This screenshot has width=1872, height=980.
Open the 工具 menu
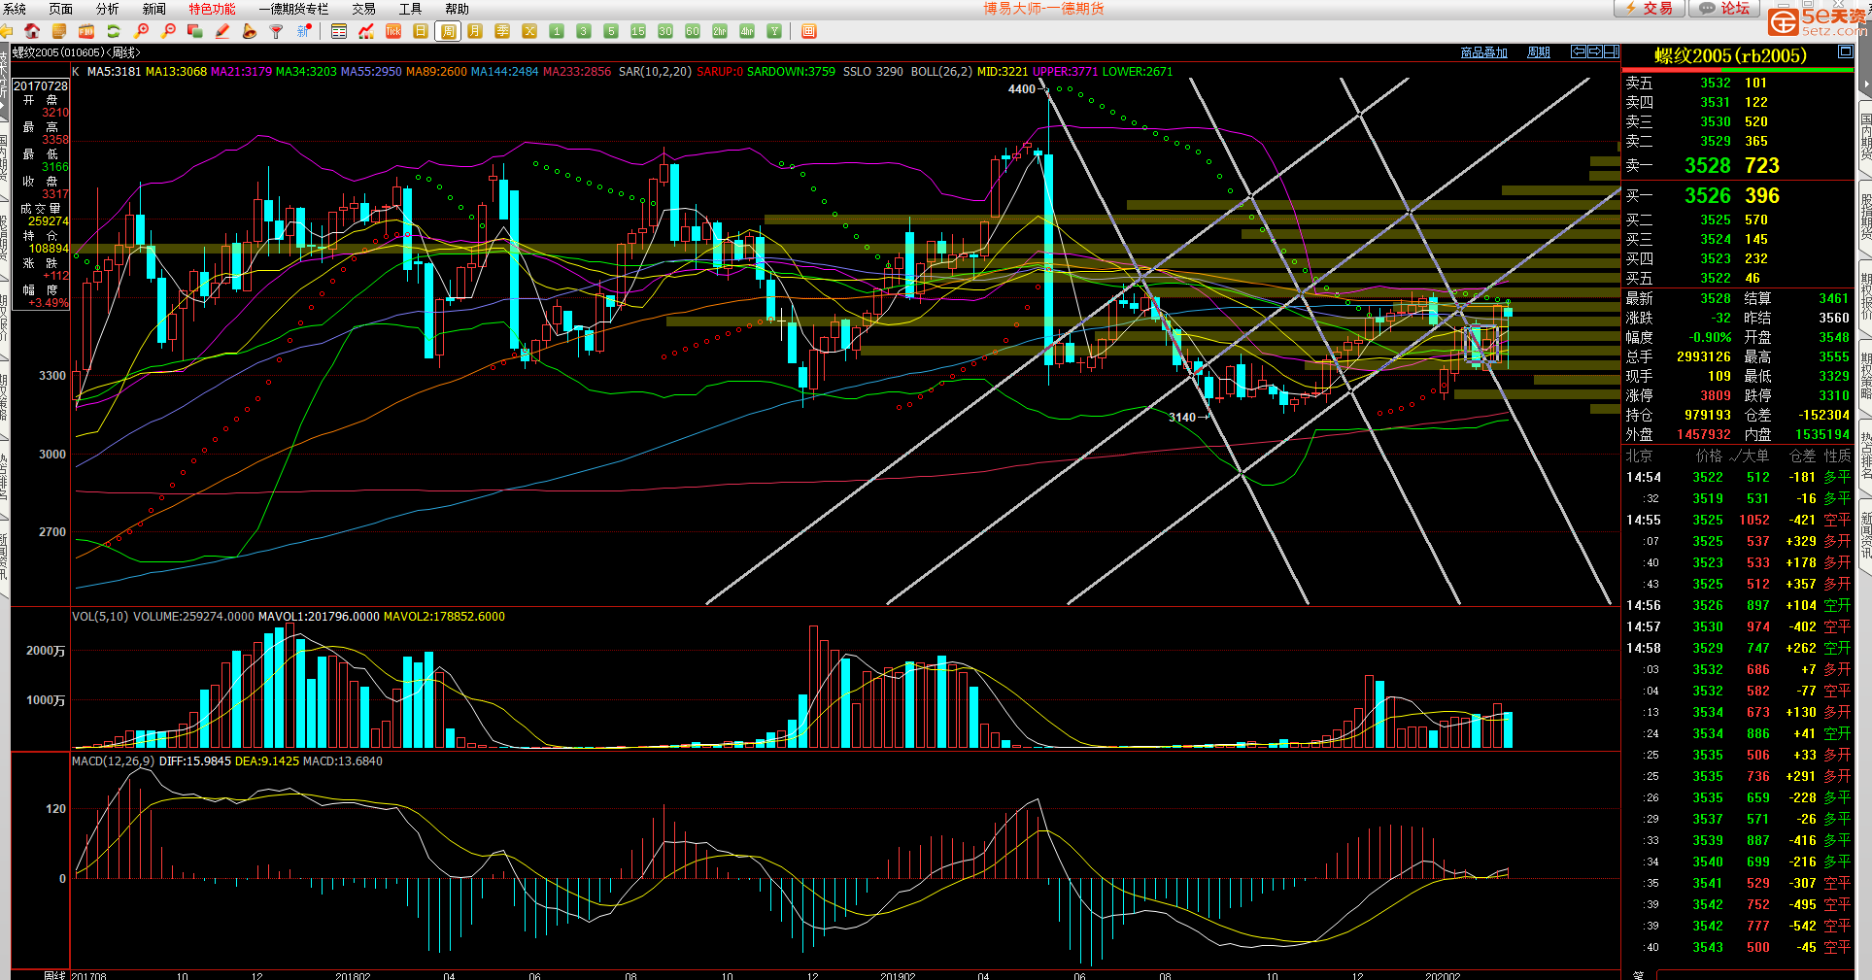coord(410,9)
